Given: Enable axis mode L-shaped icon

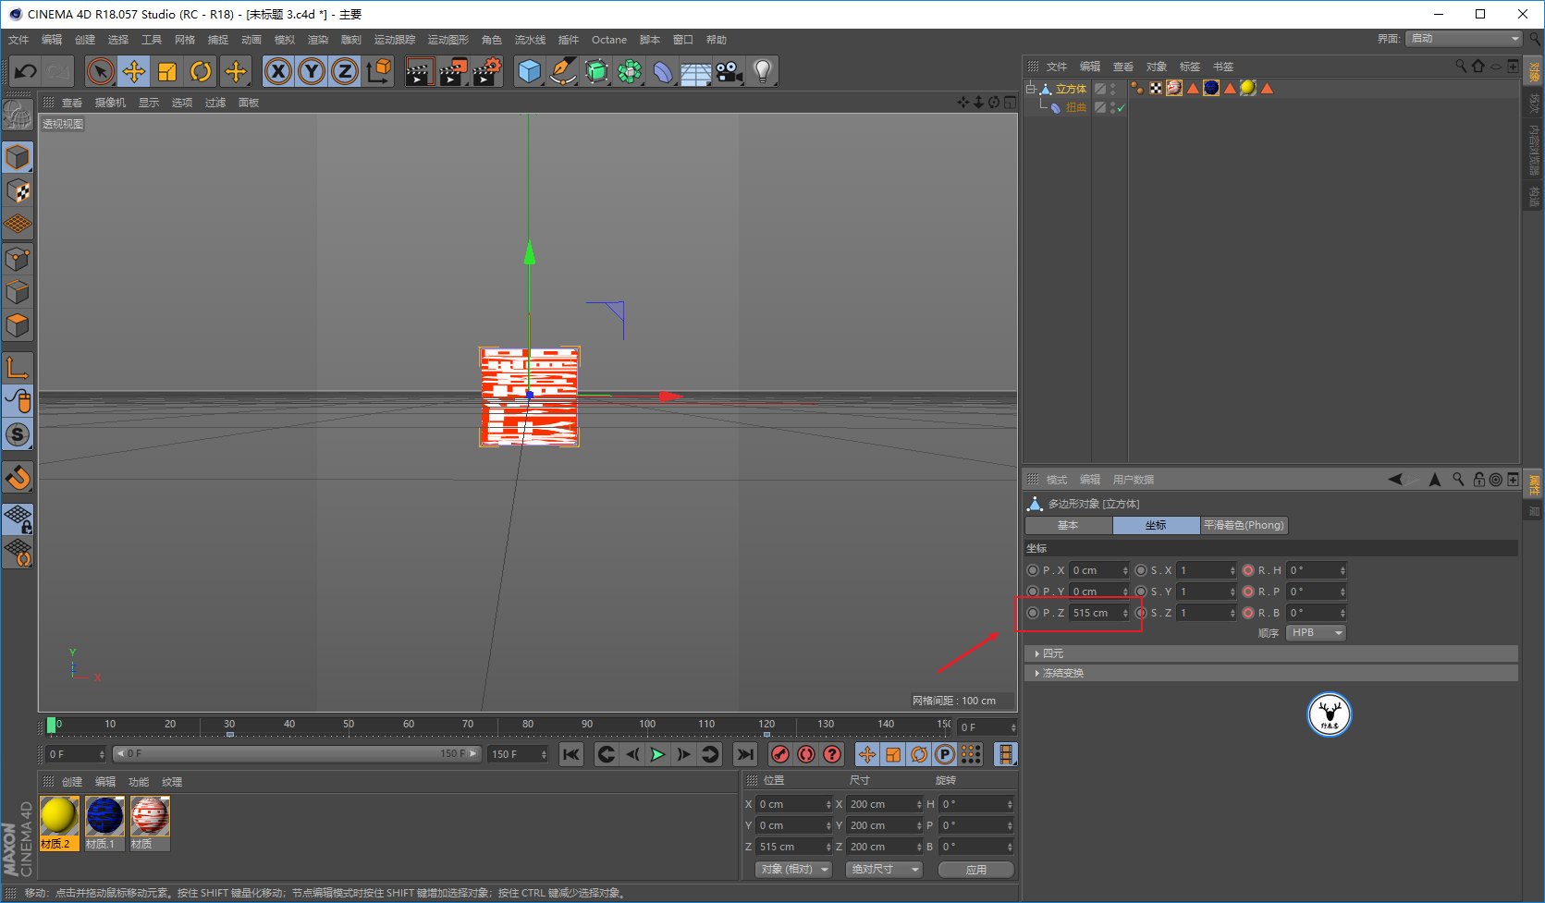Looking at the screenshot, I should pos(18,368).
